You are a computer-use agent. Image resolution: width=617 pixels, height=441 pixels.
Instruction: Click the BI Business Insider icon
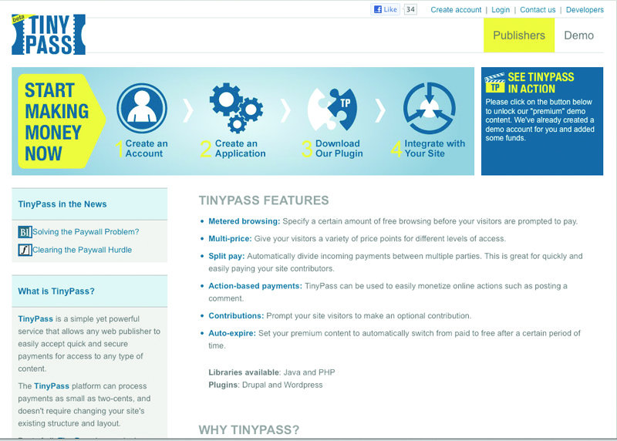coord(25,232)
